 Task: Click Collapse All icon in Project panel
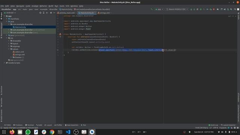click(x=47, y=13)
